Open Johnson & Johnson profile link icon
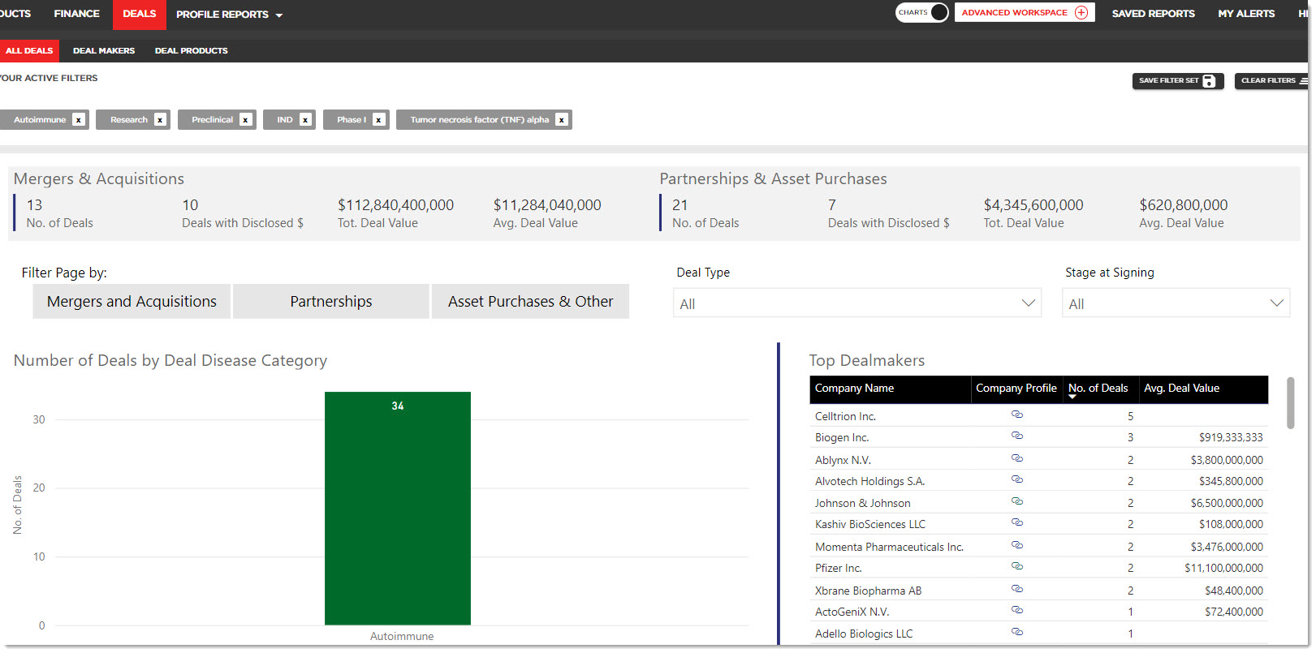This screenshot has width=1316, height=653. click(x=1016, y=501)
